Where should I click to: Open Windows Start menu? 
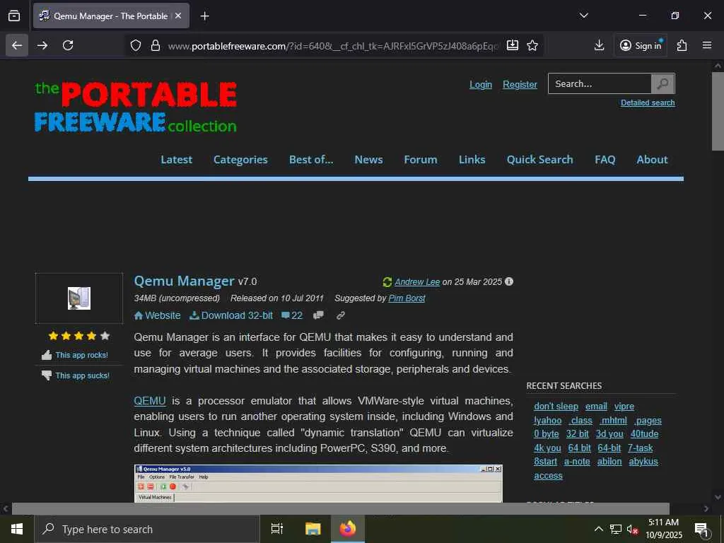tap(17, 529)
